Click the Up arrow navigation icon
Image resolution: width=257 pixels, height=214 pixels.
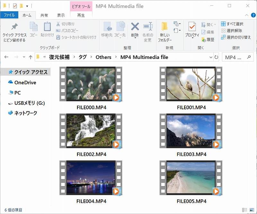click(x=31, y=57)
